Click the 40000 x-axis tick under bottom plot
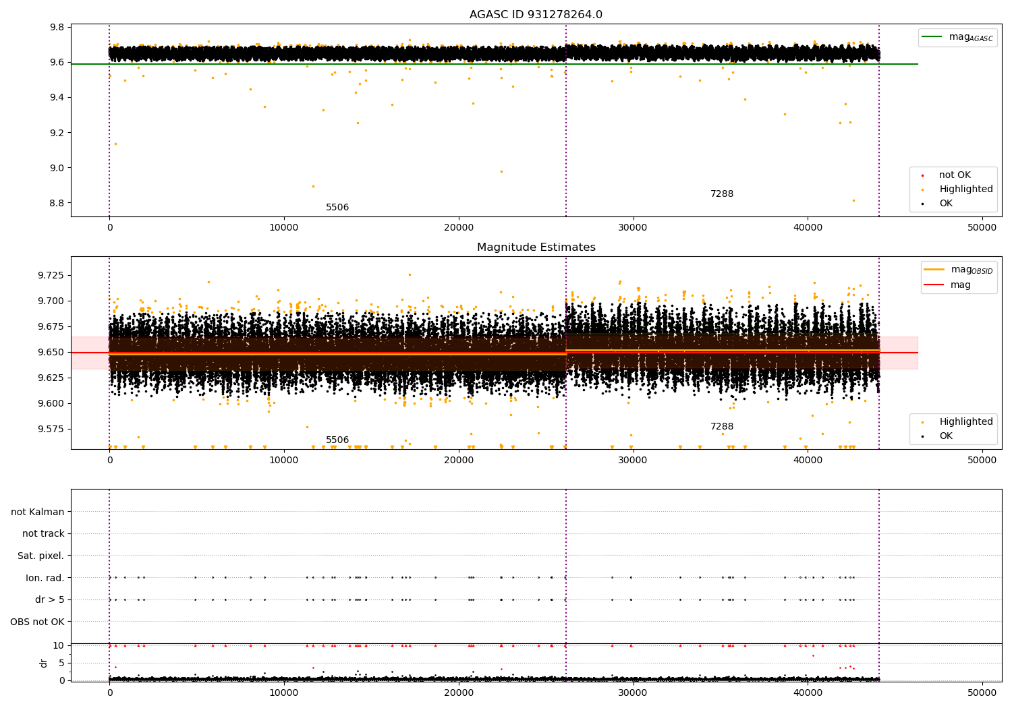Viewport: 1012px width, 708px height. click(x=808, y=693)
